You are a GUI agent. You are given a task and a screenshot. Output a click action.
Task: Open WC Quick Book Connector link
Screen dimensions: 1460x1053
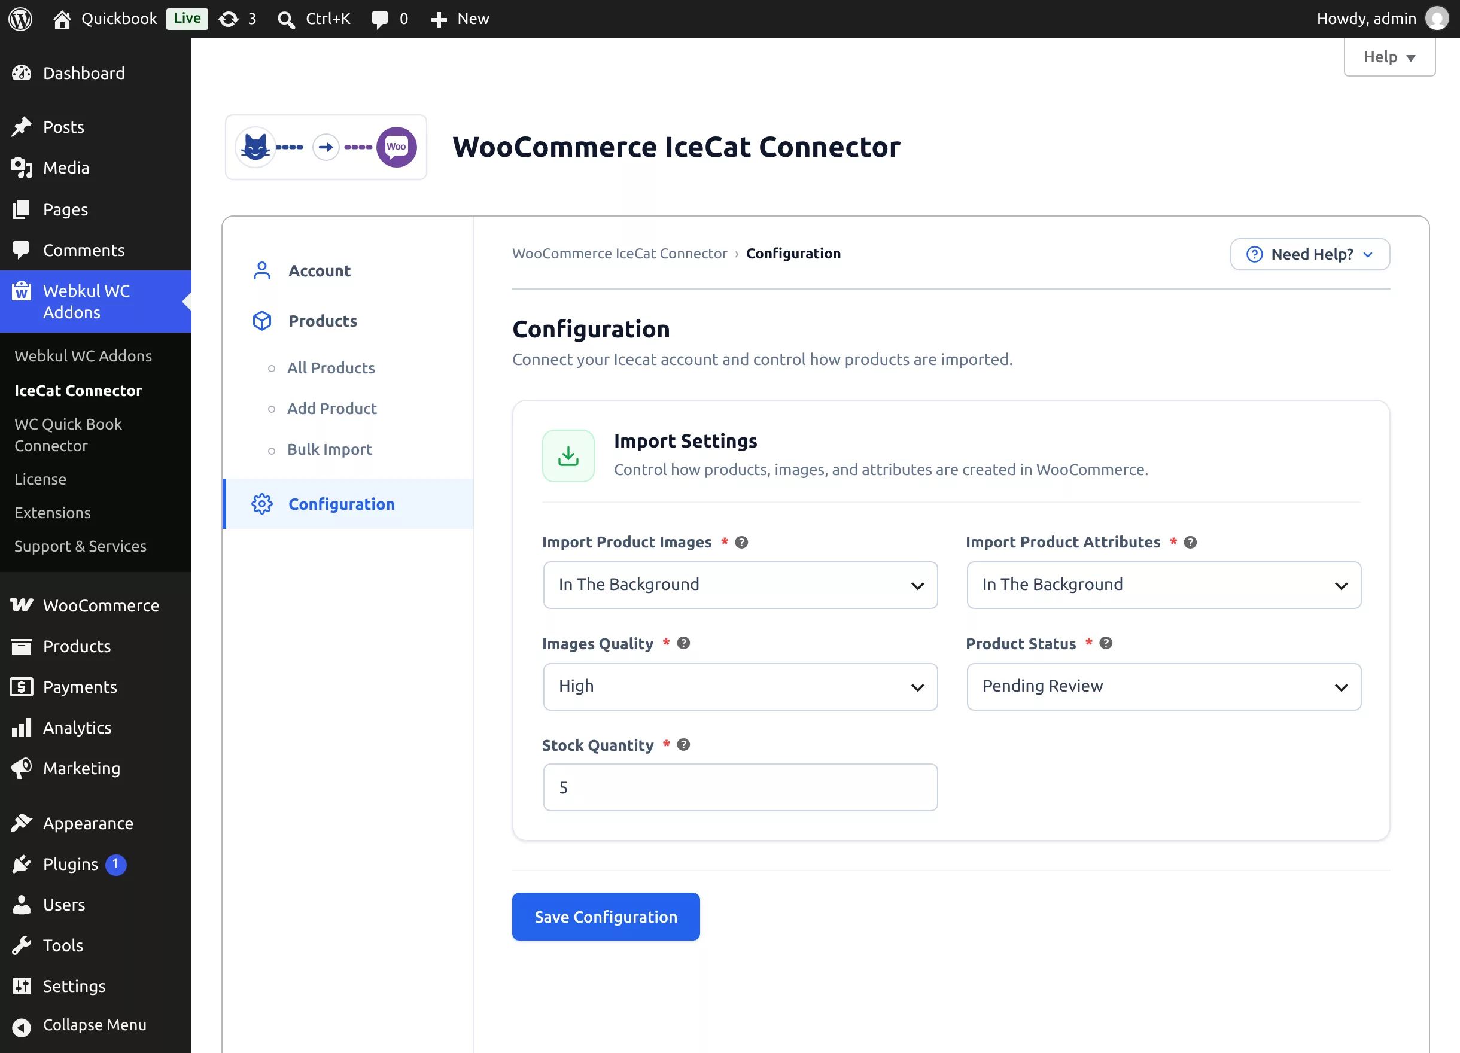click(x=68, y=434)
